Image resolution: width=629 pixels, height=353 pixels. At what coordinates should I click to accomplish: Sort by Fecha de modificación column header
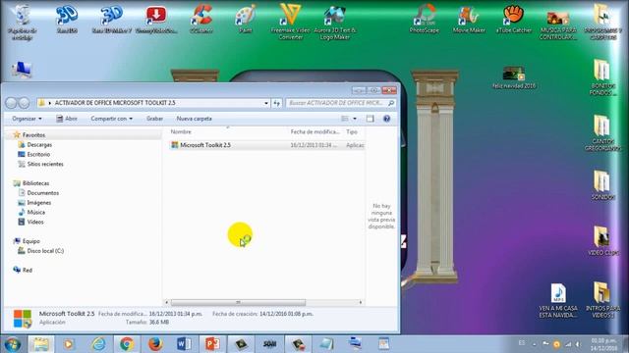point(315,131)
